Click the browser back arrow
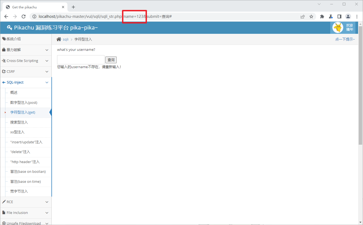 point(6,16)
